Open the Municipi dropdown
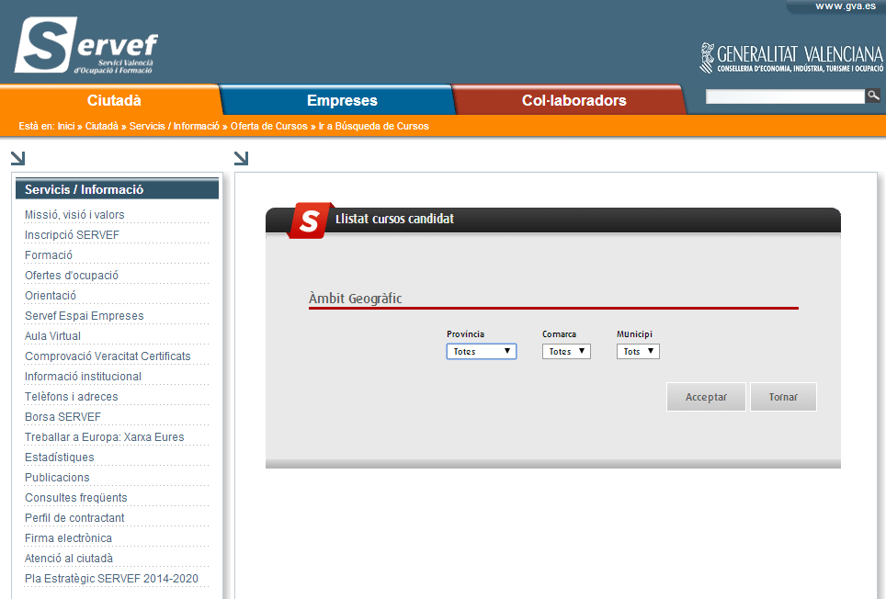The width and height of the screenshot is (886, 599). tap(637, 351)
